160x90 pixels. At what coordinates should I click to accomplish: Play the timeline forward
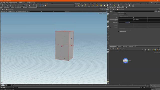pos(5,85)
